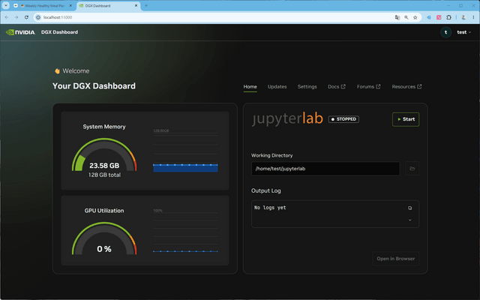Open the zoom magnifier icon in address bar

tap(406, 17)
